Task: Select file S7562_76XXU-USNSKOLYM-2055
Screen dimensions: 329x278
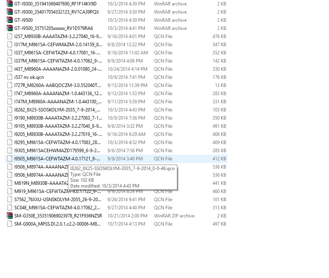Action: tap(58, 200)
